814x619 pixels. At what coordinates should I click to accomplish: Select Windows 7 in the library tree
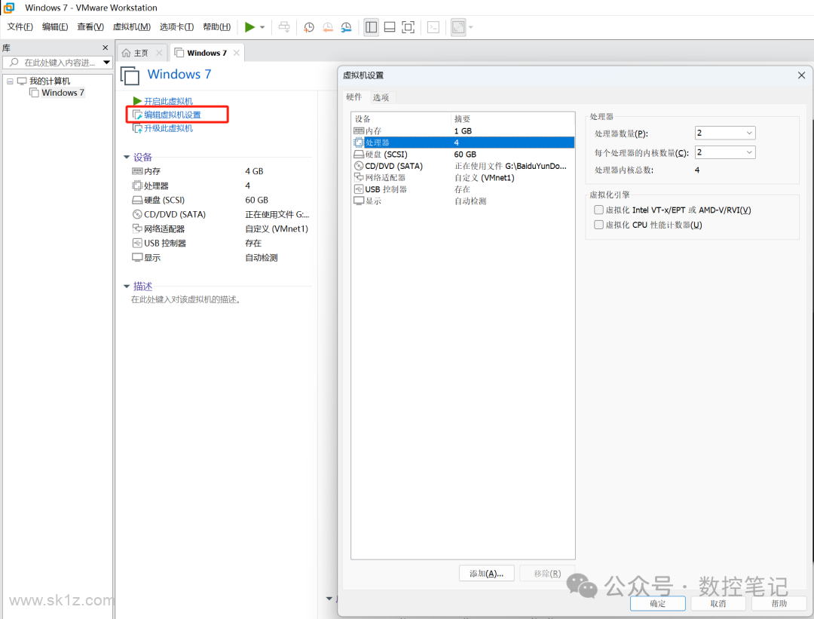click(x=63, y=93)
